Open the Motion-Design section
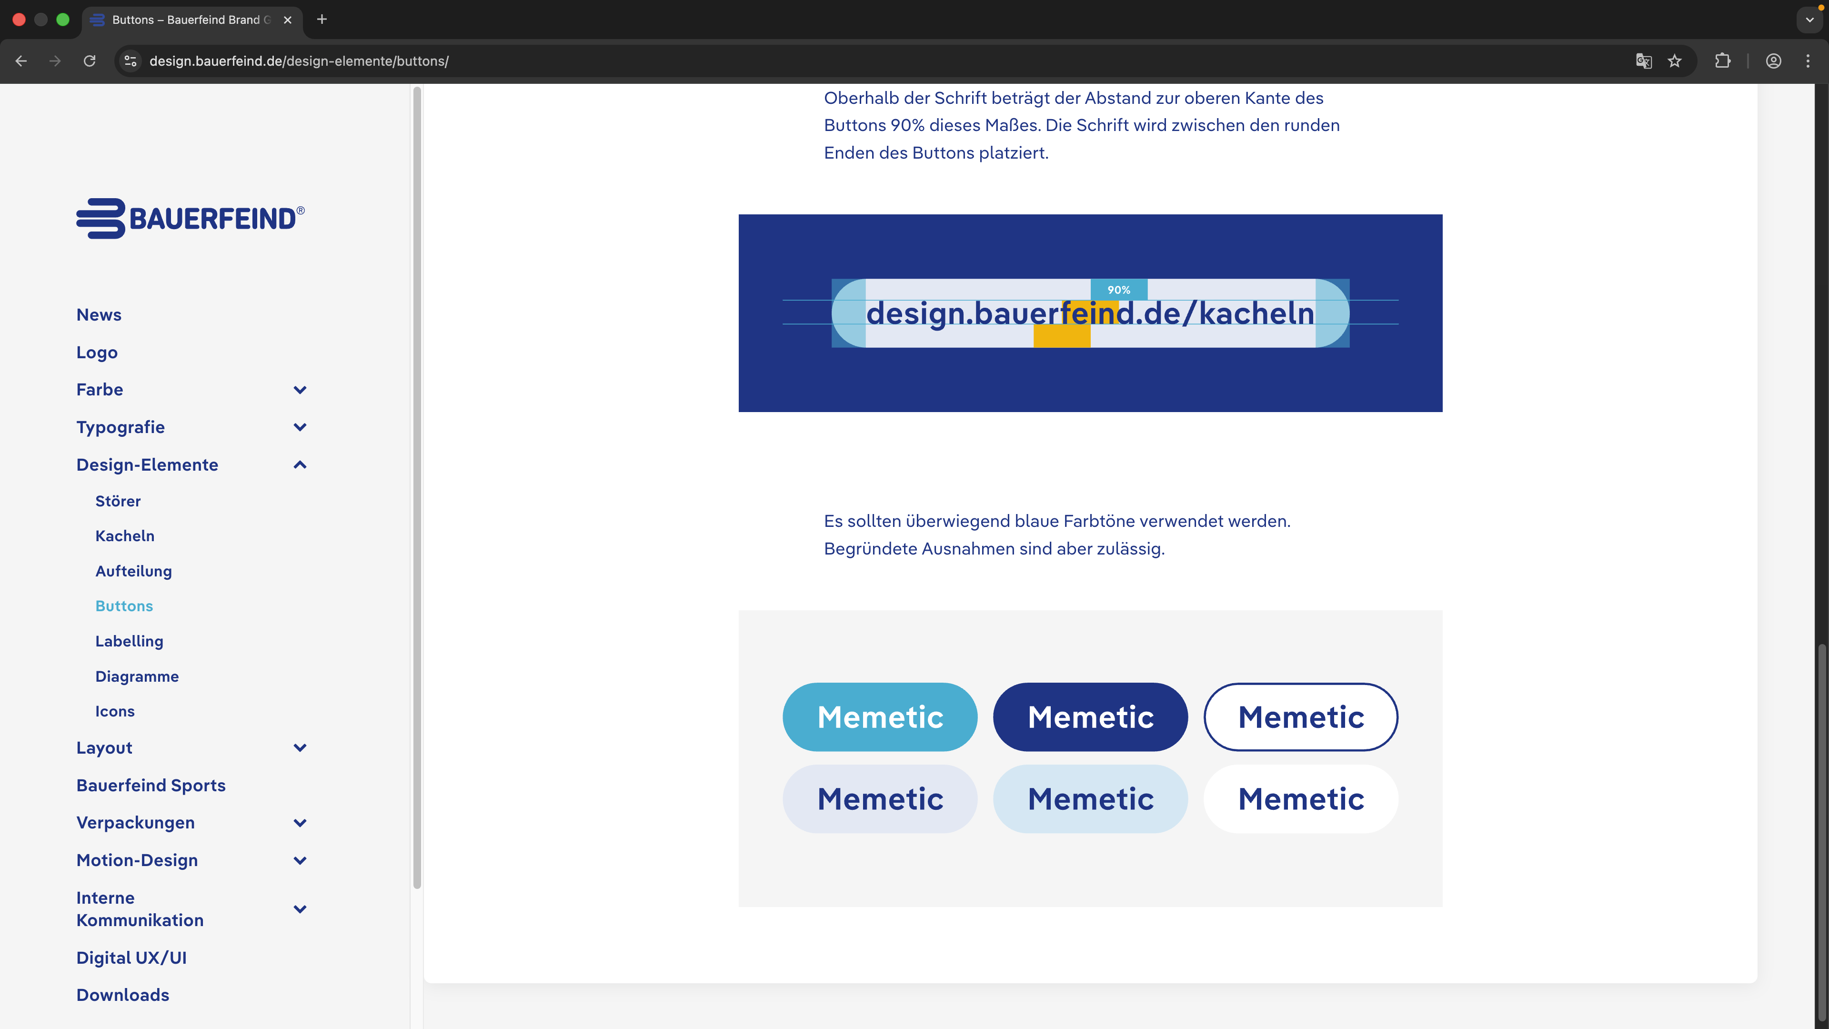Screen dimensions: 1829x1029 click(137, 861)
